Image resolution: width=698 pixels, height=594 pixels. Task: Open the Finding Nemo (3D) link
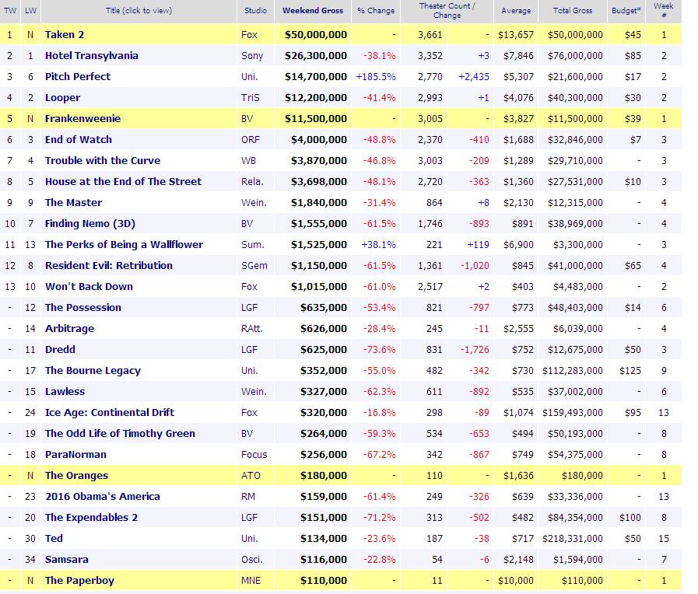90,224
